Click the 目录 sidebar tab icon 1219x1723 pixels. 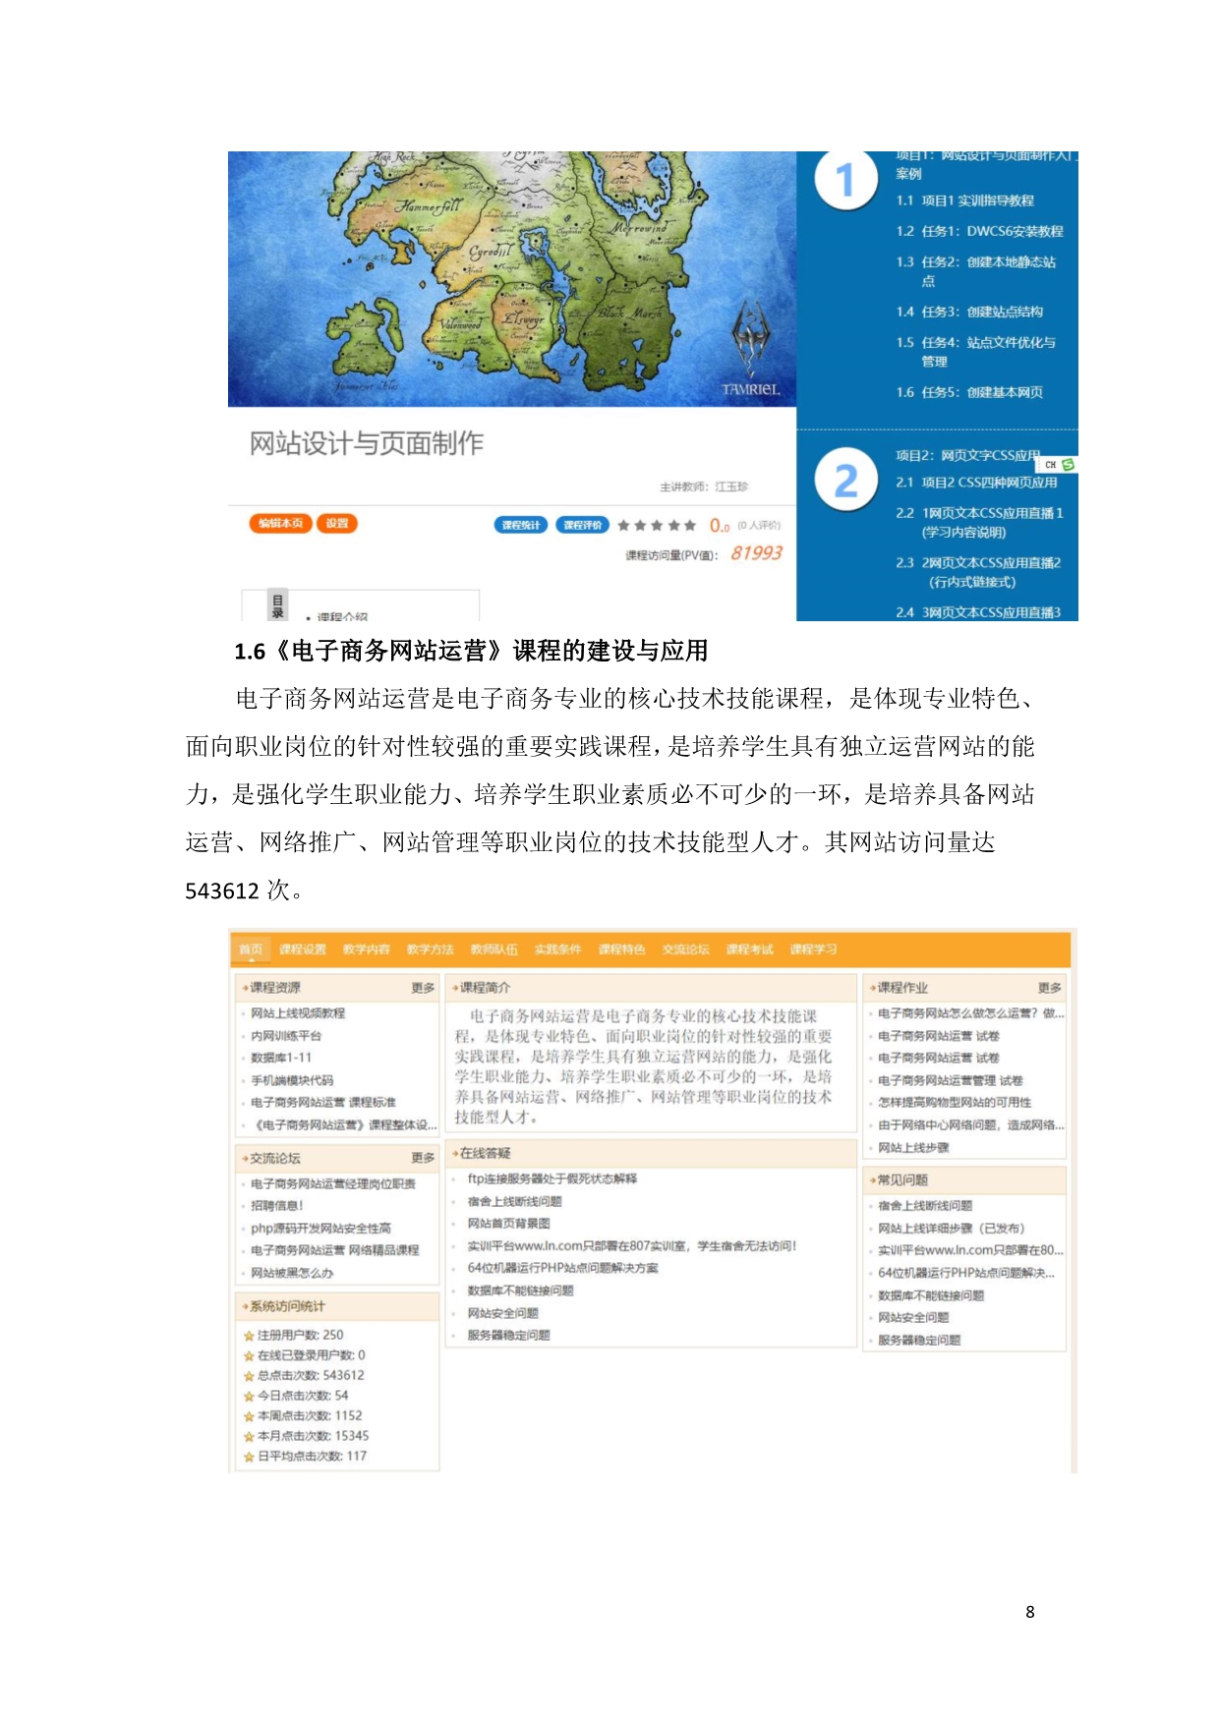277,605
